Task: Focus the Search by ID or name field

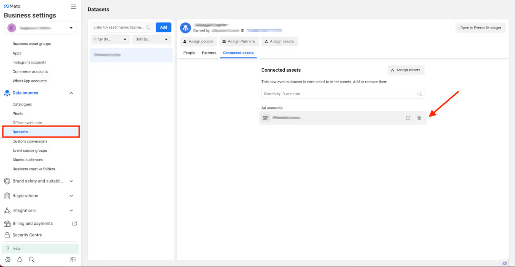Action: click(x=343, y=94)
